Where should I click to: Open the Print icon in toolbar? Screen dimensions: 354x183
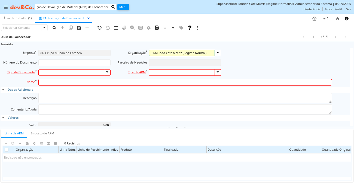(157, 28)
